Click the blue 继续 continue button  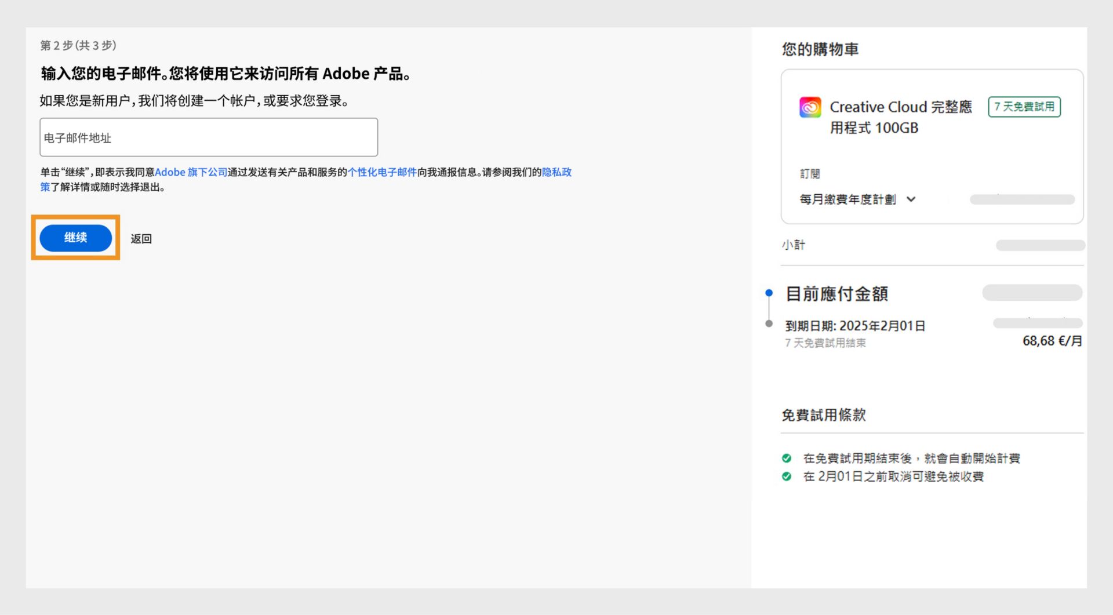pos(75,238)
